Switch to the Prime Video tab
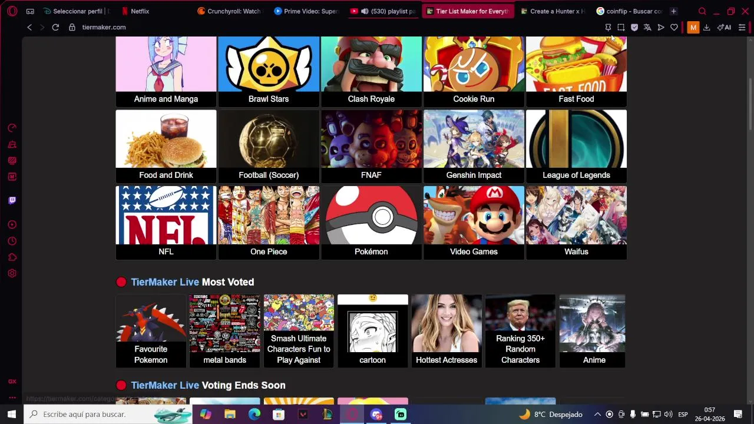 coord(306,11)
